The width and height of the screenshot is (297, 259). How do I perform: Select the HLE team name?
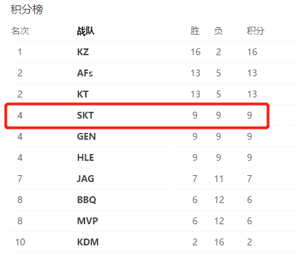tap(86, 157)
